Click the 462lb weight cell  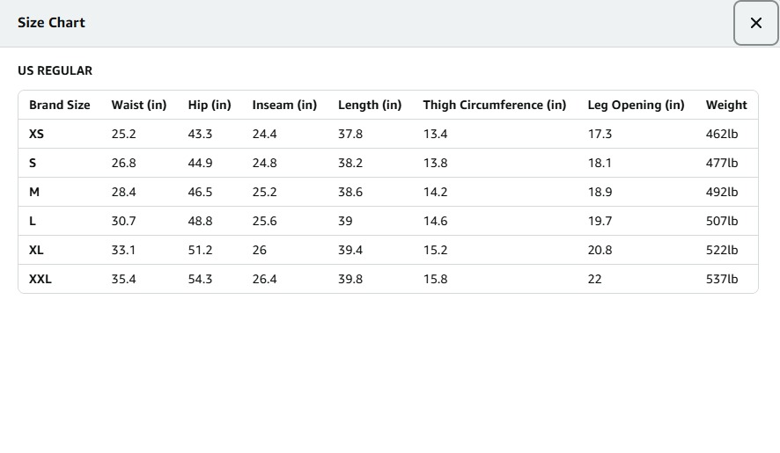[x=722, y=134]
